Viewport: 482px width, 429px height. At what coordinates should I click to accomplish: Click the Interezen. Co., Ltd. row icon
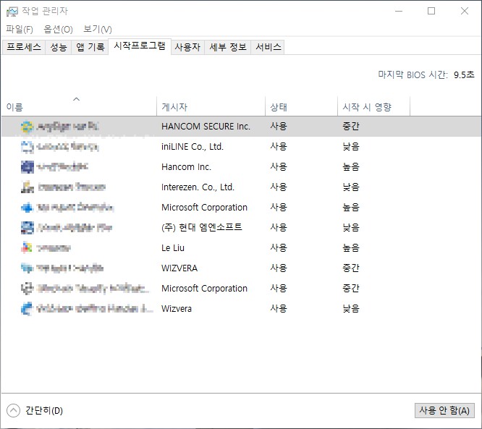[x=27, y=187]
